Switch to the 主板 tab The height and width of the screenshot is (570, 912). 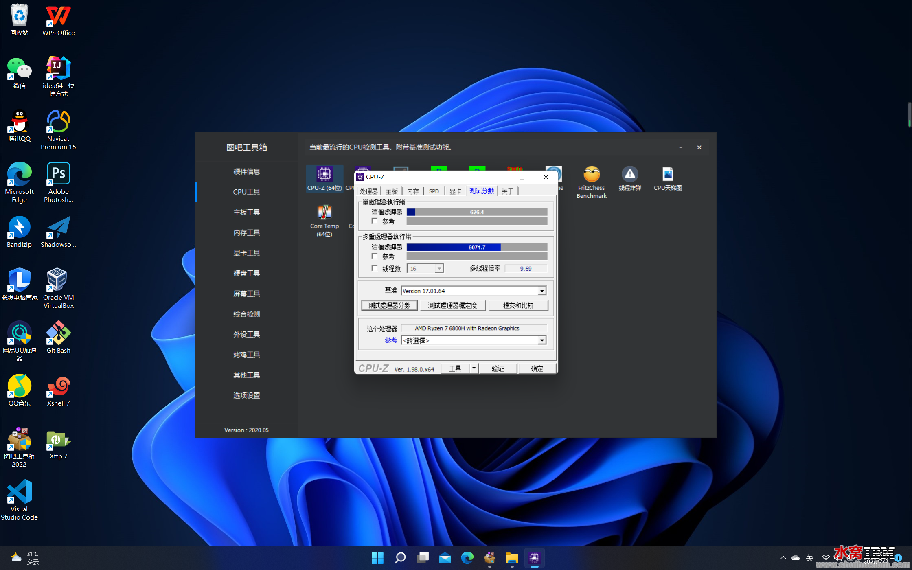coord(392,191)
